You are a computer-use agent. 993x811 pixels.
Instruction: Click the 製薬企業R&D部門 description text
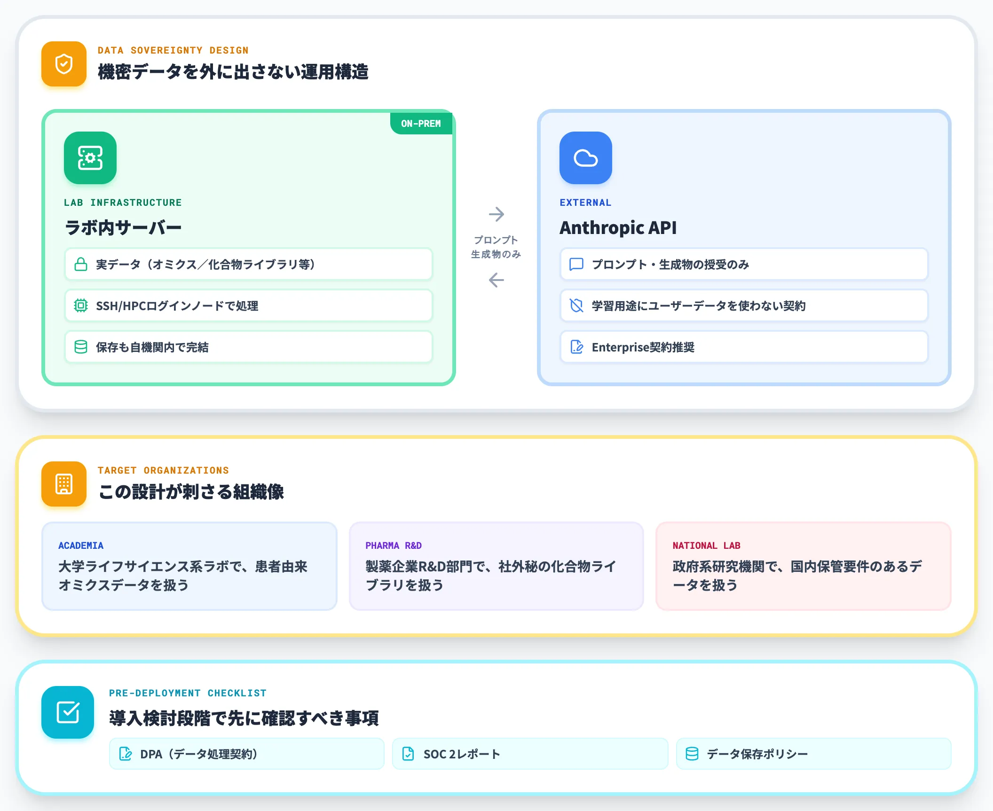(x=490, y=576)
